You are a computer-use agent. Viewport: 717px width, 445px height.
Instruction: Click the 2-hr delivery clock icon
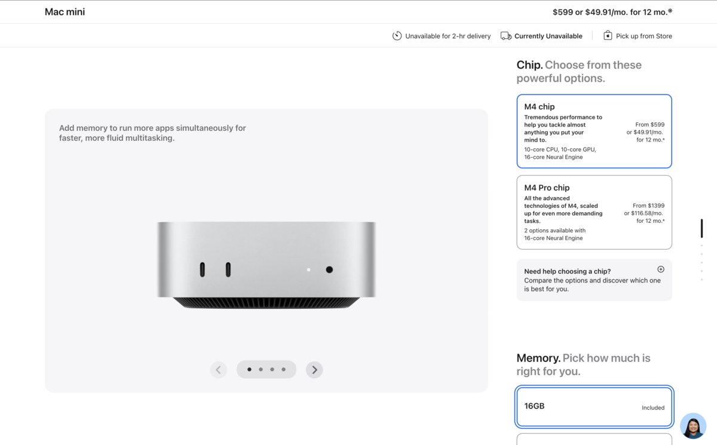[397, 36]
